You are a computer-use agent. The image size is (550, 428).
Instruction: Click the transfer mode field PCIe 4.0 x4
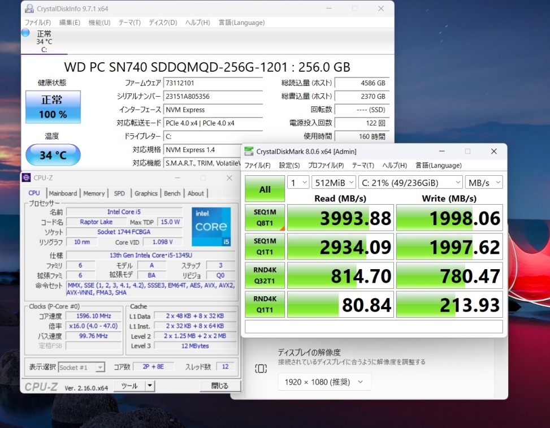point(213,123)
